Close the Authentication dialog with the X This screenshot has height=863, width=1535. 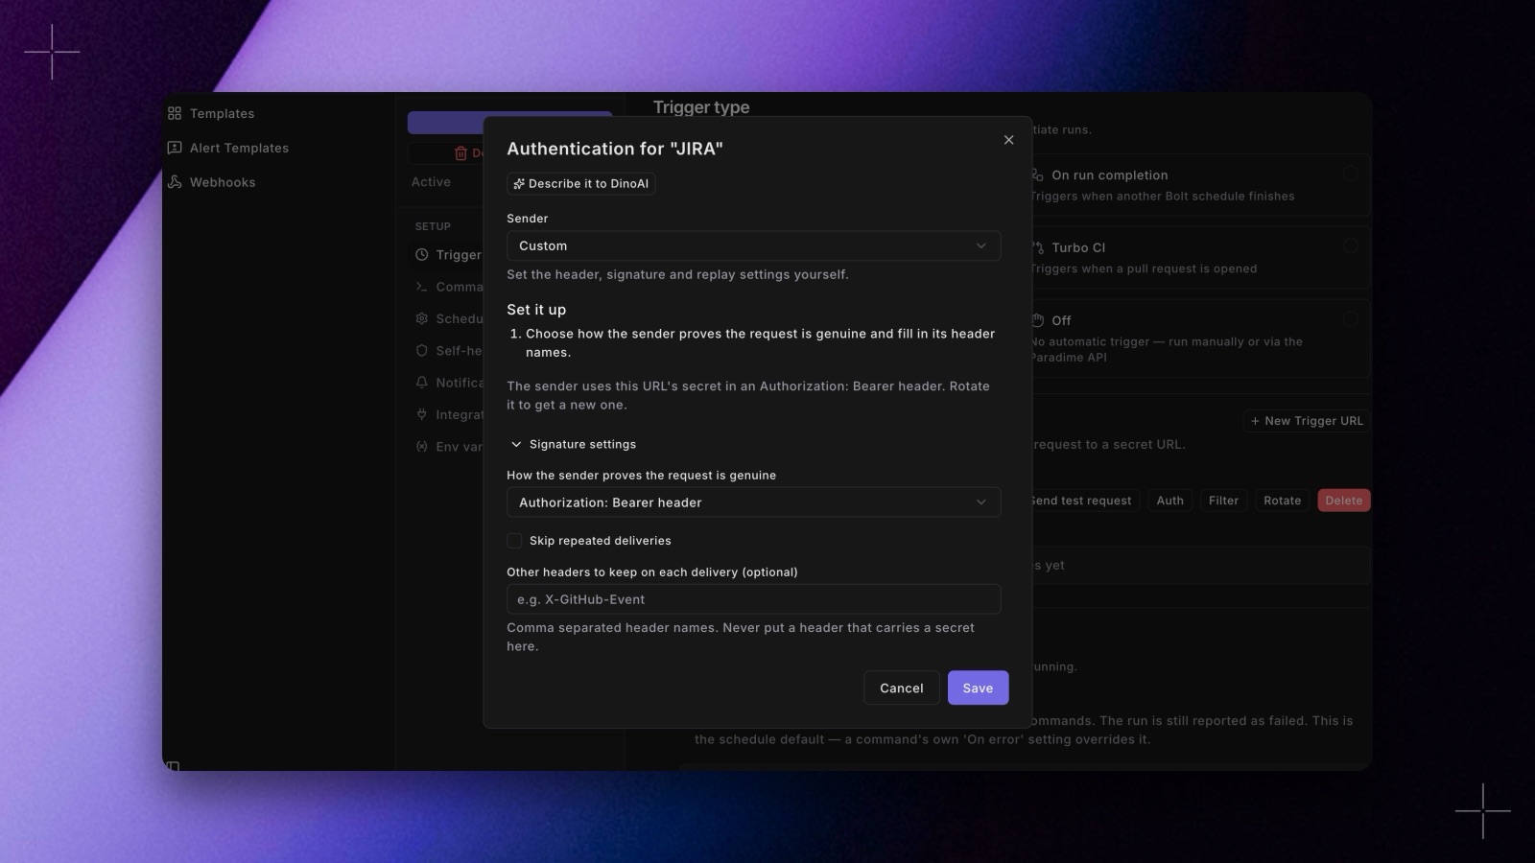point(1008,140)
